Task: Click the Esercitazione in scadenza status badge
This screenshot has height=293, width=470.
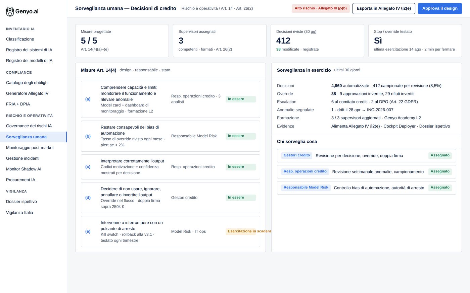Action: point(241,231)
